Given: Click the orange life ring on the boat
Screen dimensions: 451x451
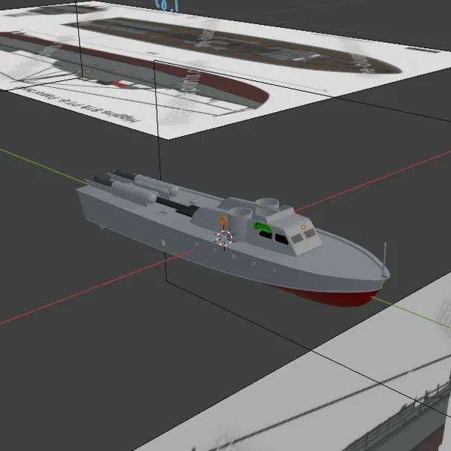Looking at the screenshot, I should [223, 222].
